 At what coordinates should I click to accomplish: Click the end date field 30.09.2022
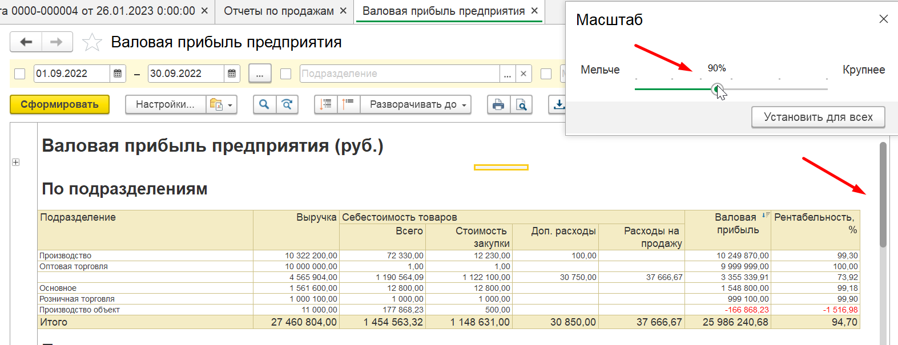pos(186,74)
